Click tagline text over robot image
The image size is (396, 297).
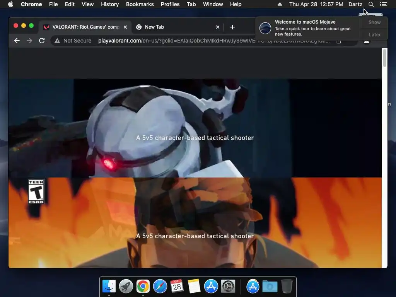(x=195, y=138)
